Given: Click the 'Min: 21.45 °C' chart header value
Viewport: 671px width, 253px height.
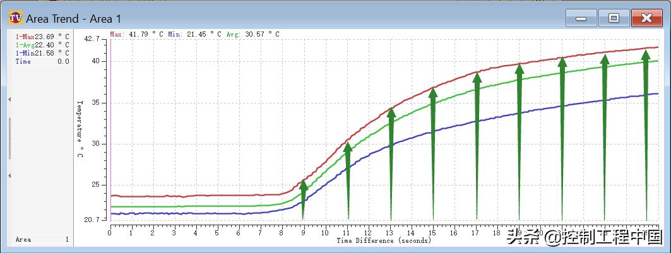Looking at the screenshot, I should 194,34.
